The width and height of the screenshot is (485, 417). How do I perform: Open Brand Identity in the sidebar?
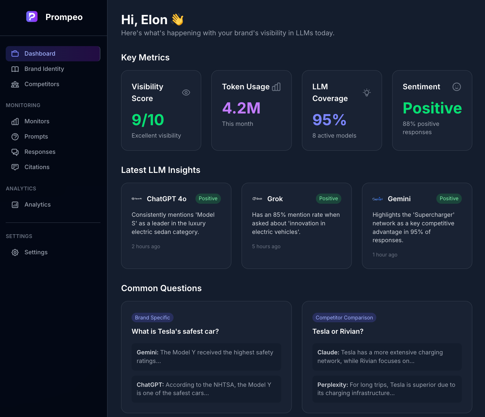53,69
